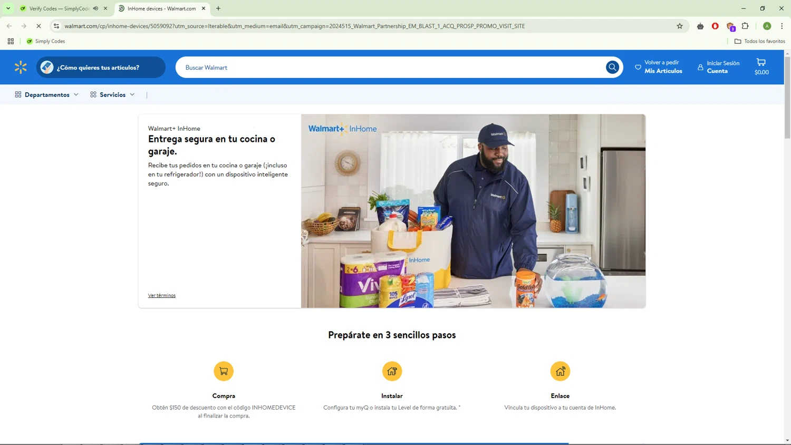Click the Servicios grid icon
Image resolution: width=791 pixels, height=445 pixels.
93,94
